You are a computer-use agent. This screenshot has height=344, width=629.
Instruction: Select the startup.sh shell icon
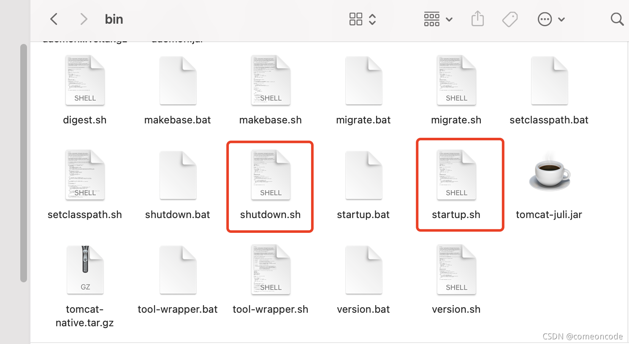tap(456, 175)
